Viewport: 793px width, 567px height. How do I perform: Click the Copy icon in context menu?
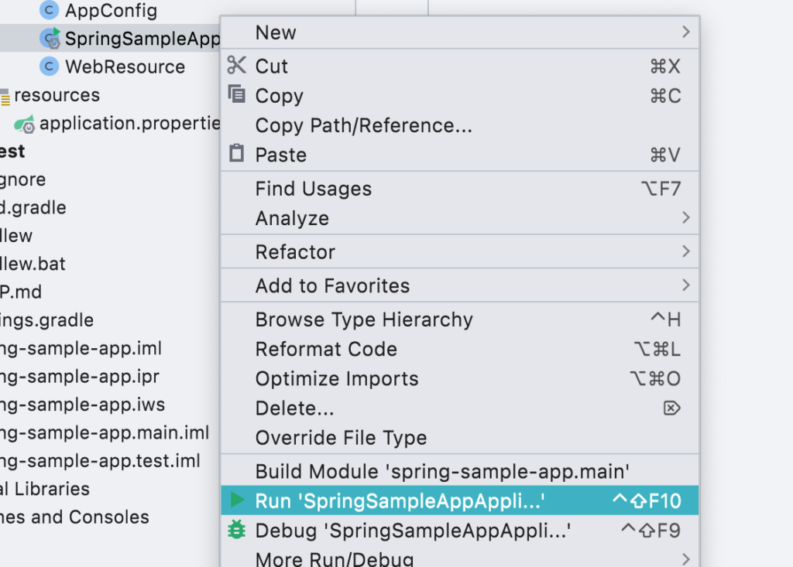(236, 94)
